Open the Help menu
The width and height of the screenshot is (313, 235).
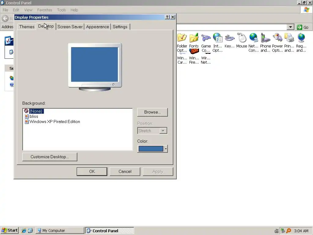tap(74, 10)
